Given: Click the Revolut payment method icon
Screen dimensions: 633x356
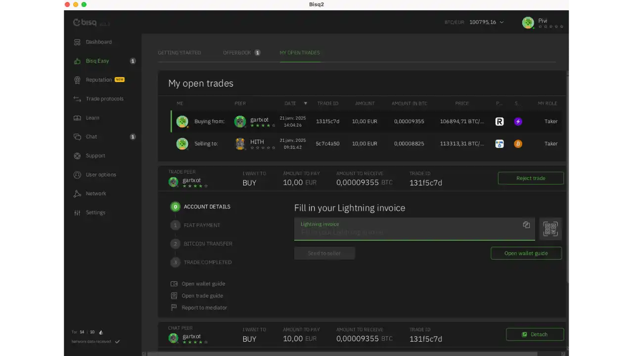Looking at the screenshot, I should tap(499, 121).
